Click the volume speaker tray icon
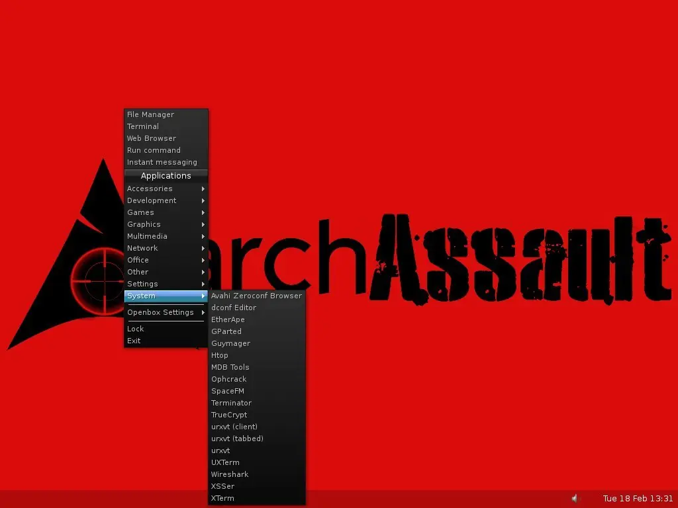The width and height of the screenshot is (678, 508). click(575, 499)
